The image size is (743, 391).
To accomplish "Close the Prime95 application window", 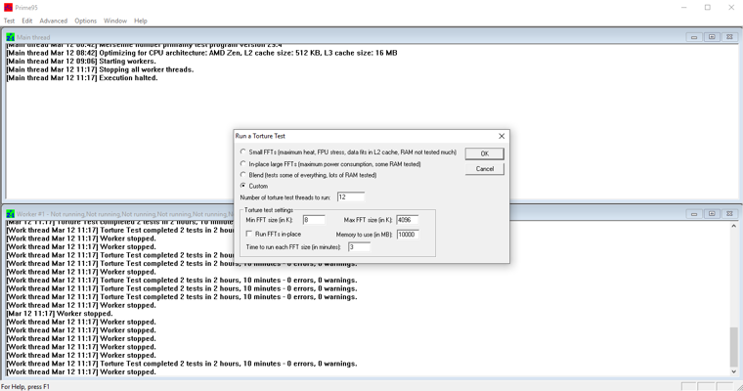I will tap(731, 8).
